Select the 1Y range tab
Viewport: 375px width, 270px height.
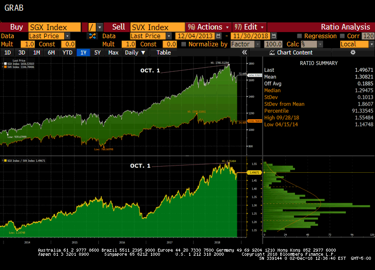pos(83,52)
